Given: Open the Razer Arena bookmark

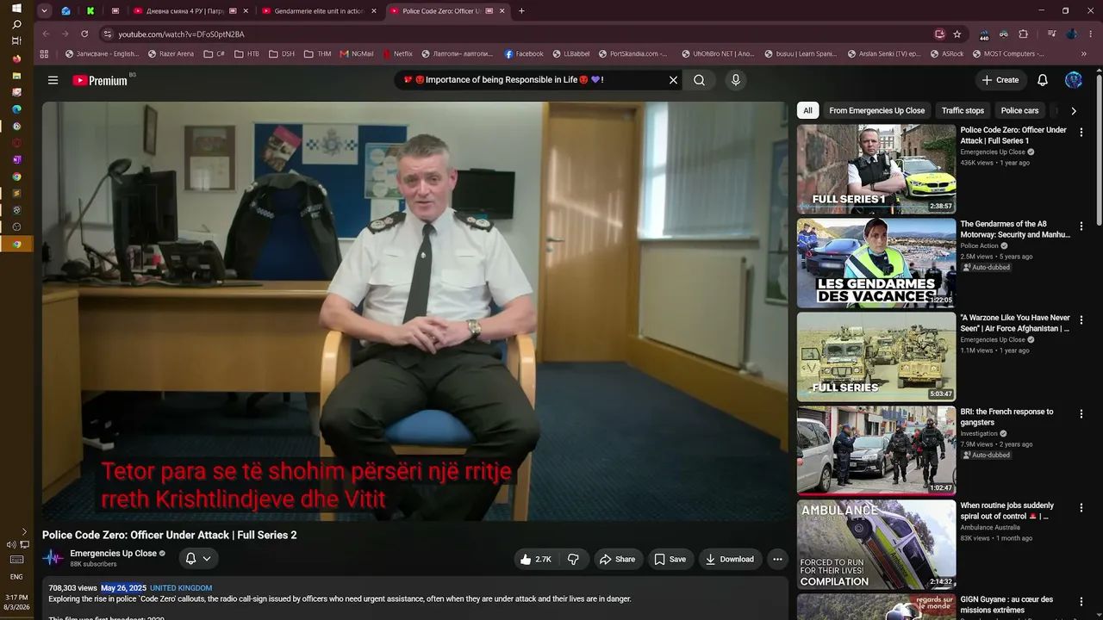Looking at the screenshot, I should click(171, 53).
